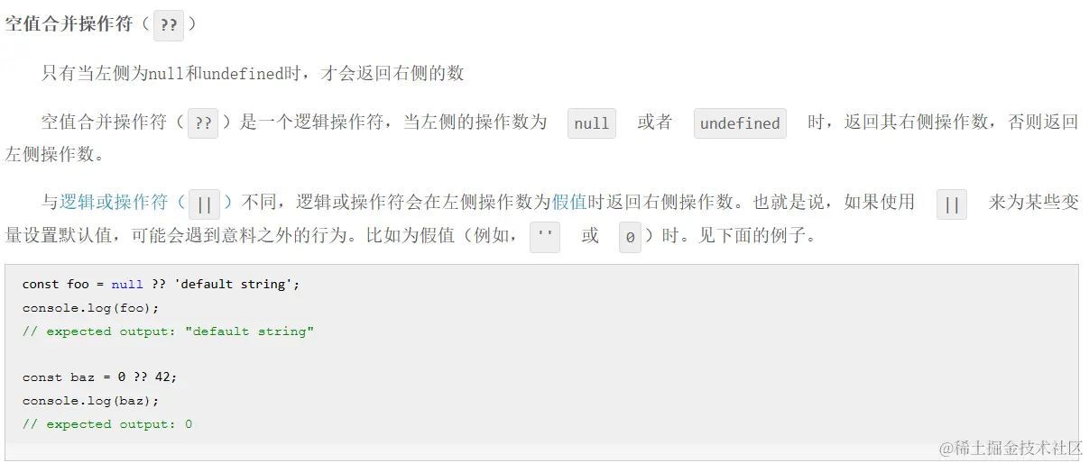Open the 逻辑或操作符 link
Image resolution: width=1089 pixels, height=463 pixels.
tap(114, 203)
